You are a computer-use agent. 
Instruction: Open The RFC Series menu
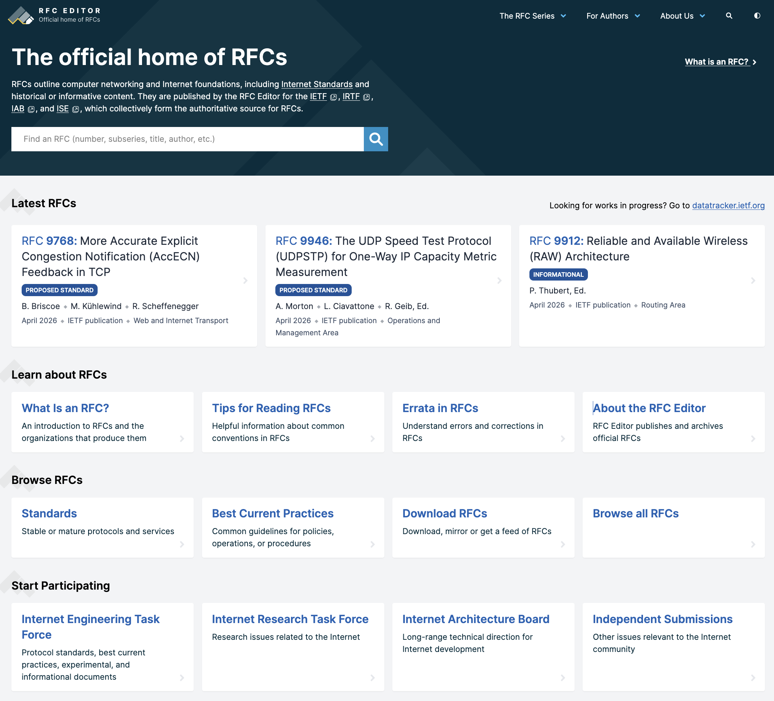point(527,16)
